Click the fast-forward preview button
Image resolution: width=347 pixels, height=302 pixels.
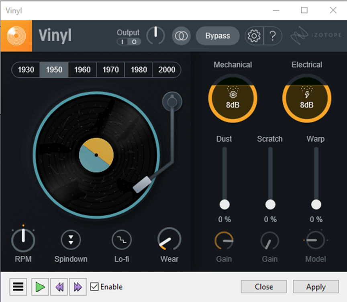78,287
